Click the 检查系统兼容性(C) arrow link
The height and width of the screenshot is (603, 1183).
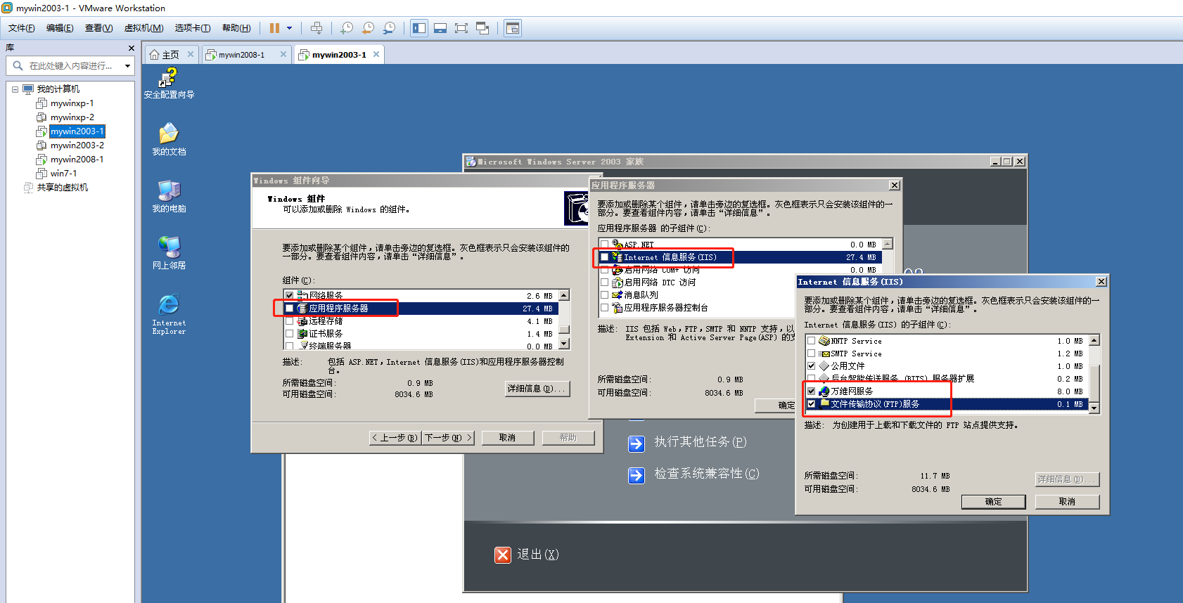tap(636, 476)
